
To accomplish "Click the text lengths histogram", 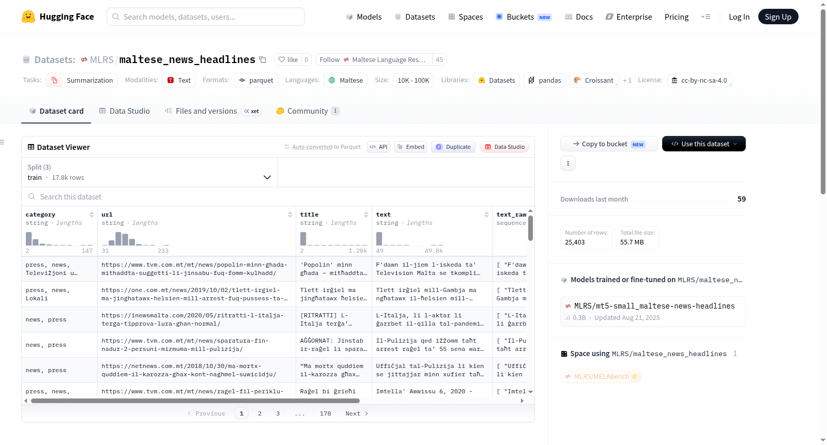I will pos(409,239).
